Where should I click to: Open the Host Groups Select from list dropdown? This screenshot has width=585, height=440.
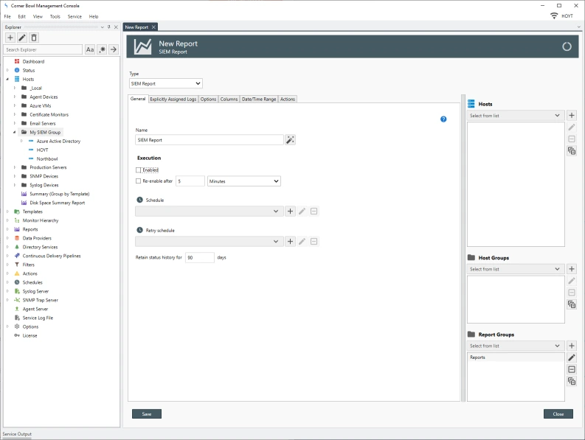[515, 269]
